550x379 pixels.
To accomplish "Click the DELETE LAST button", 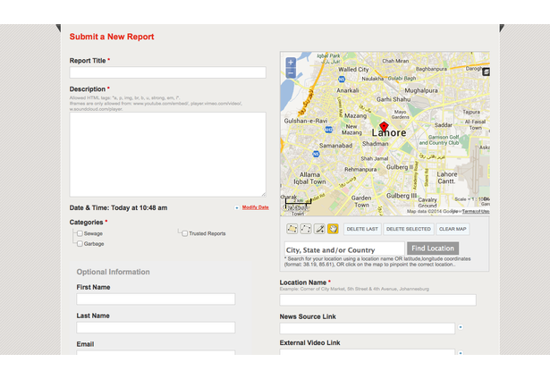I will [362, 229].
